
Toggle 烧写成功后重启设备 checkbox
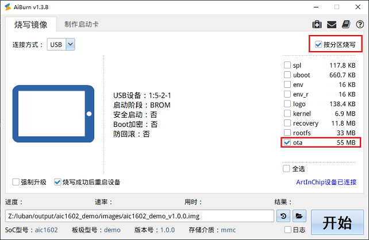(57, 182)
